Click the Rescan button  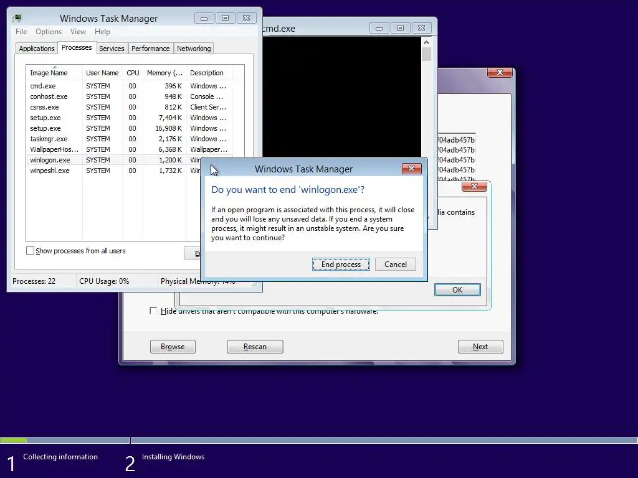click(x=255, y=347)
